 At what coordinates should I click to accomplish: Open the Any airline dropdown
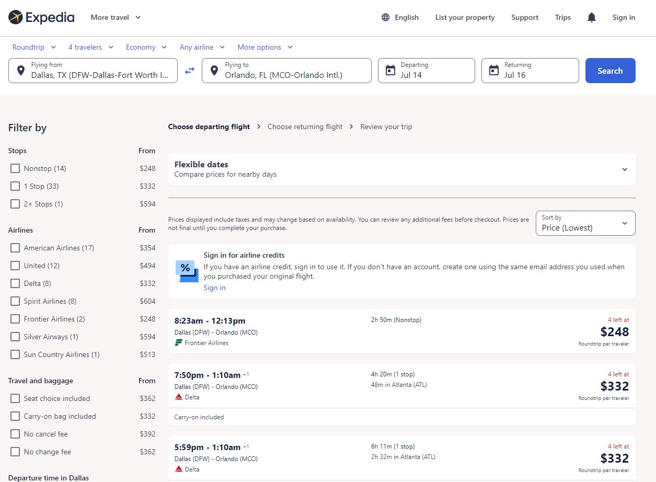coord(202,47)
